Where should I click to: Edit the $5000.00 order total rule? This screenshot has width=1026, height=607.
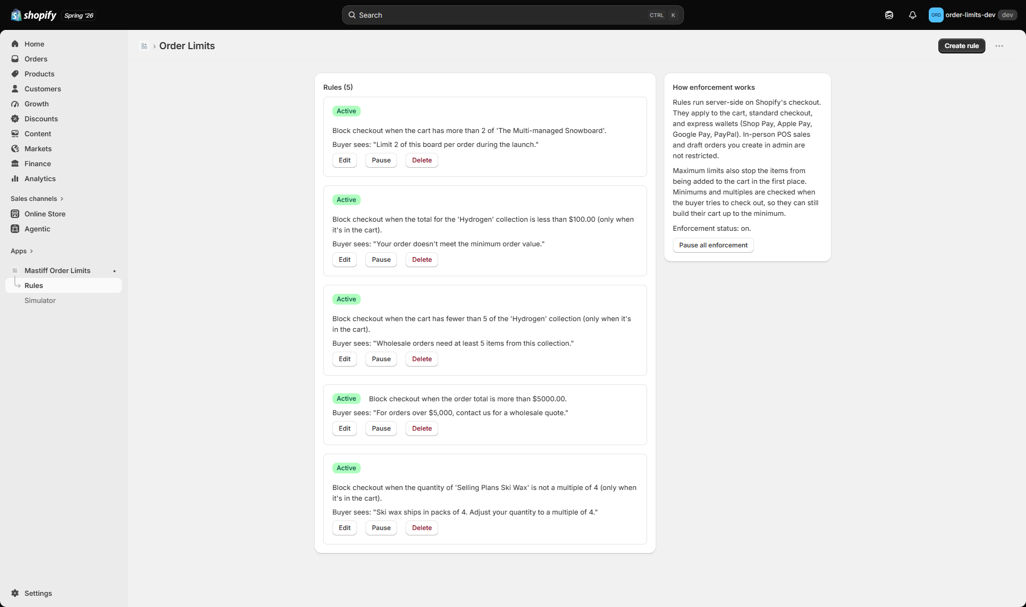(345, 429)
